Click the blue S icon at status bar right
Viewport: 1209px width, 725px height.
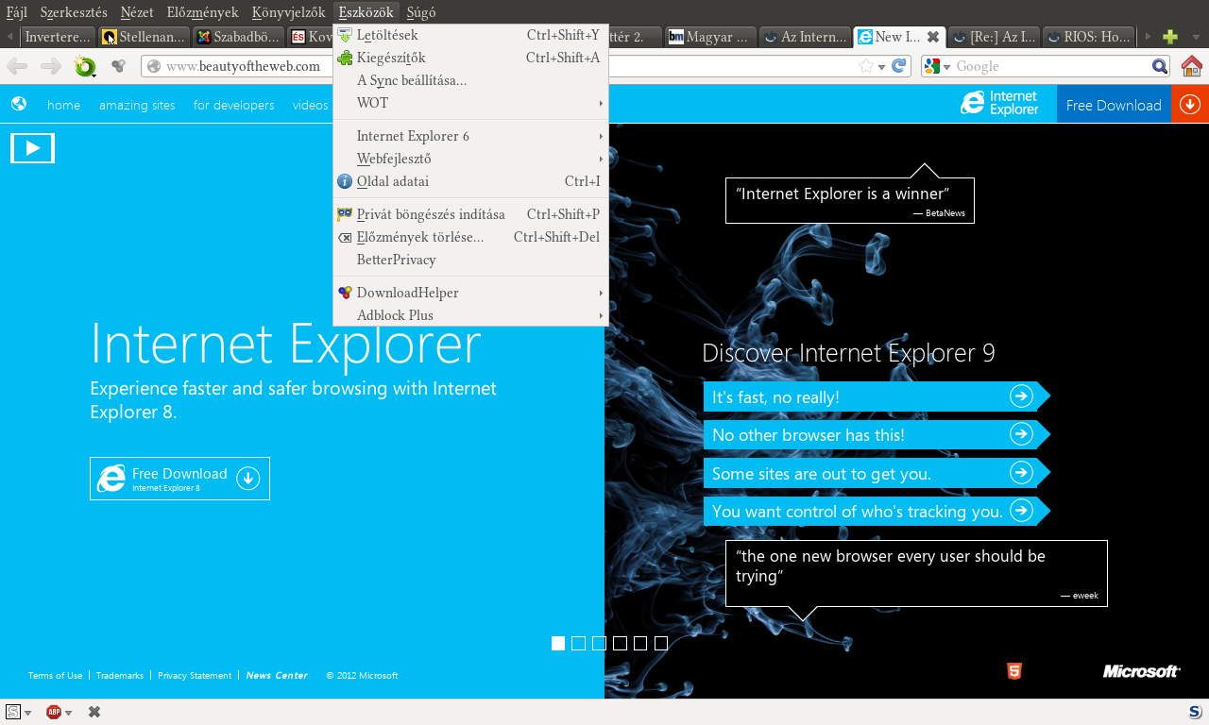tap(1195, 712)
